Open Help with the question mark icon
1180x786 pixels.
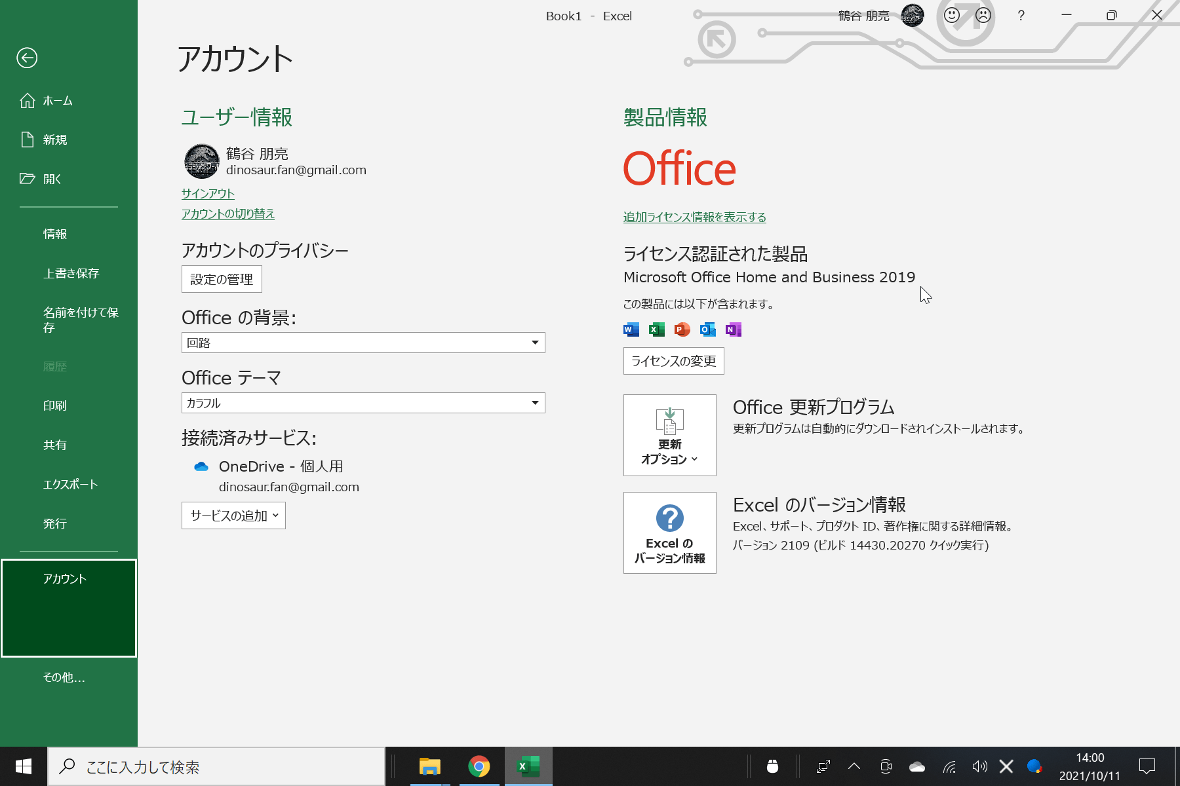[x=1021, y=15]
